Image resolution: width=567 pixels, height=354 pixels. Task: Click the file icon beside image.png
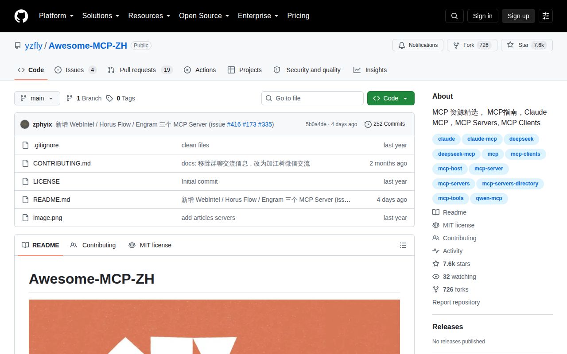[26, 218]
